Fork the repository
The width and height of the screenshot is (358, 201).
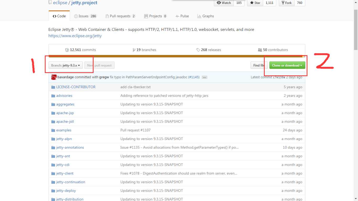pyautogui.click(x=286, y=3)
